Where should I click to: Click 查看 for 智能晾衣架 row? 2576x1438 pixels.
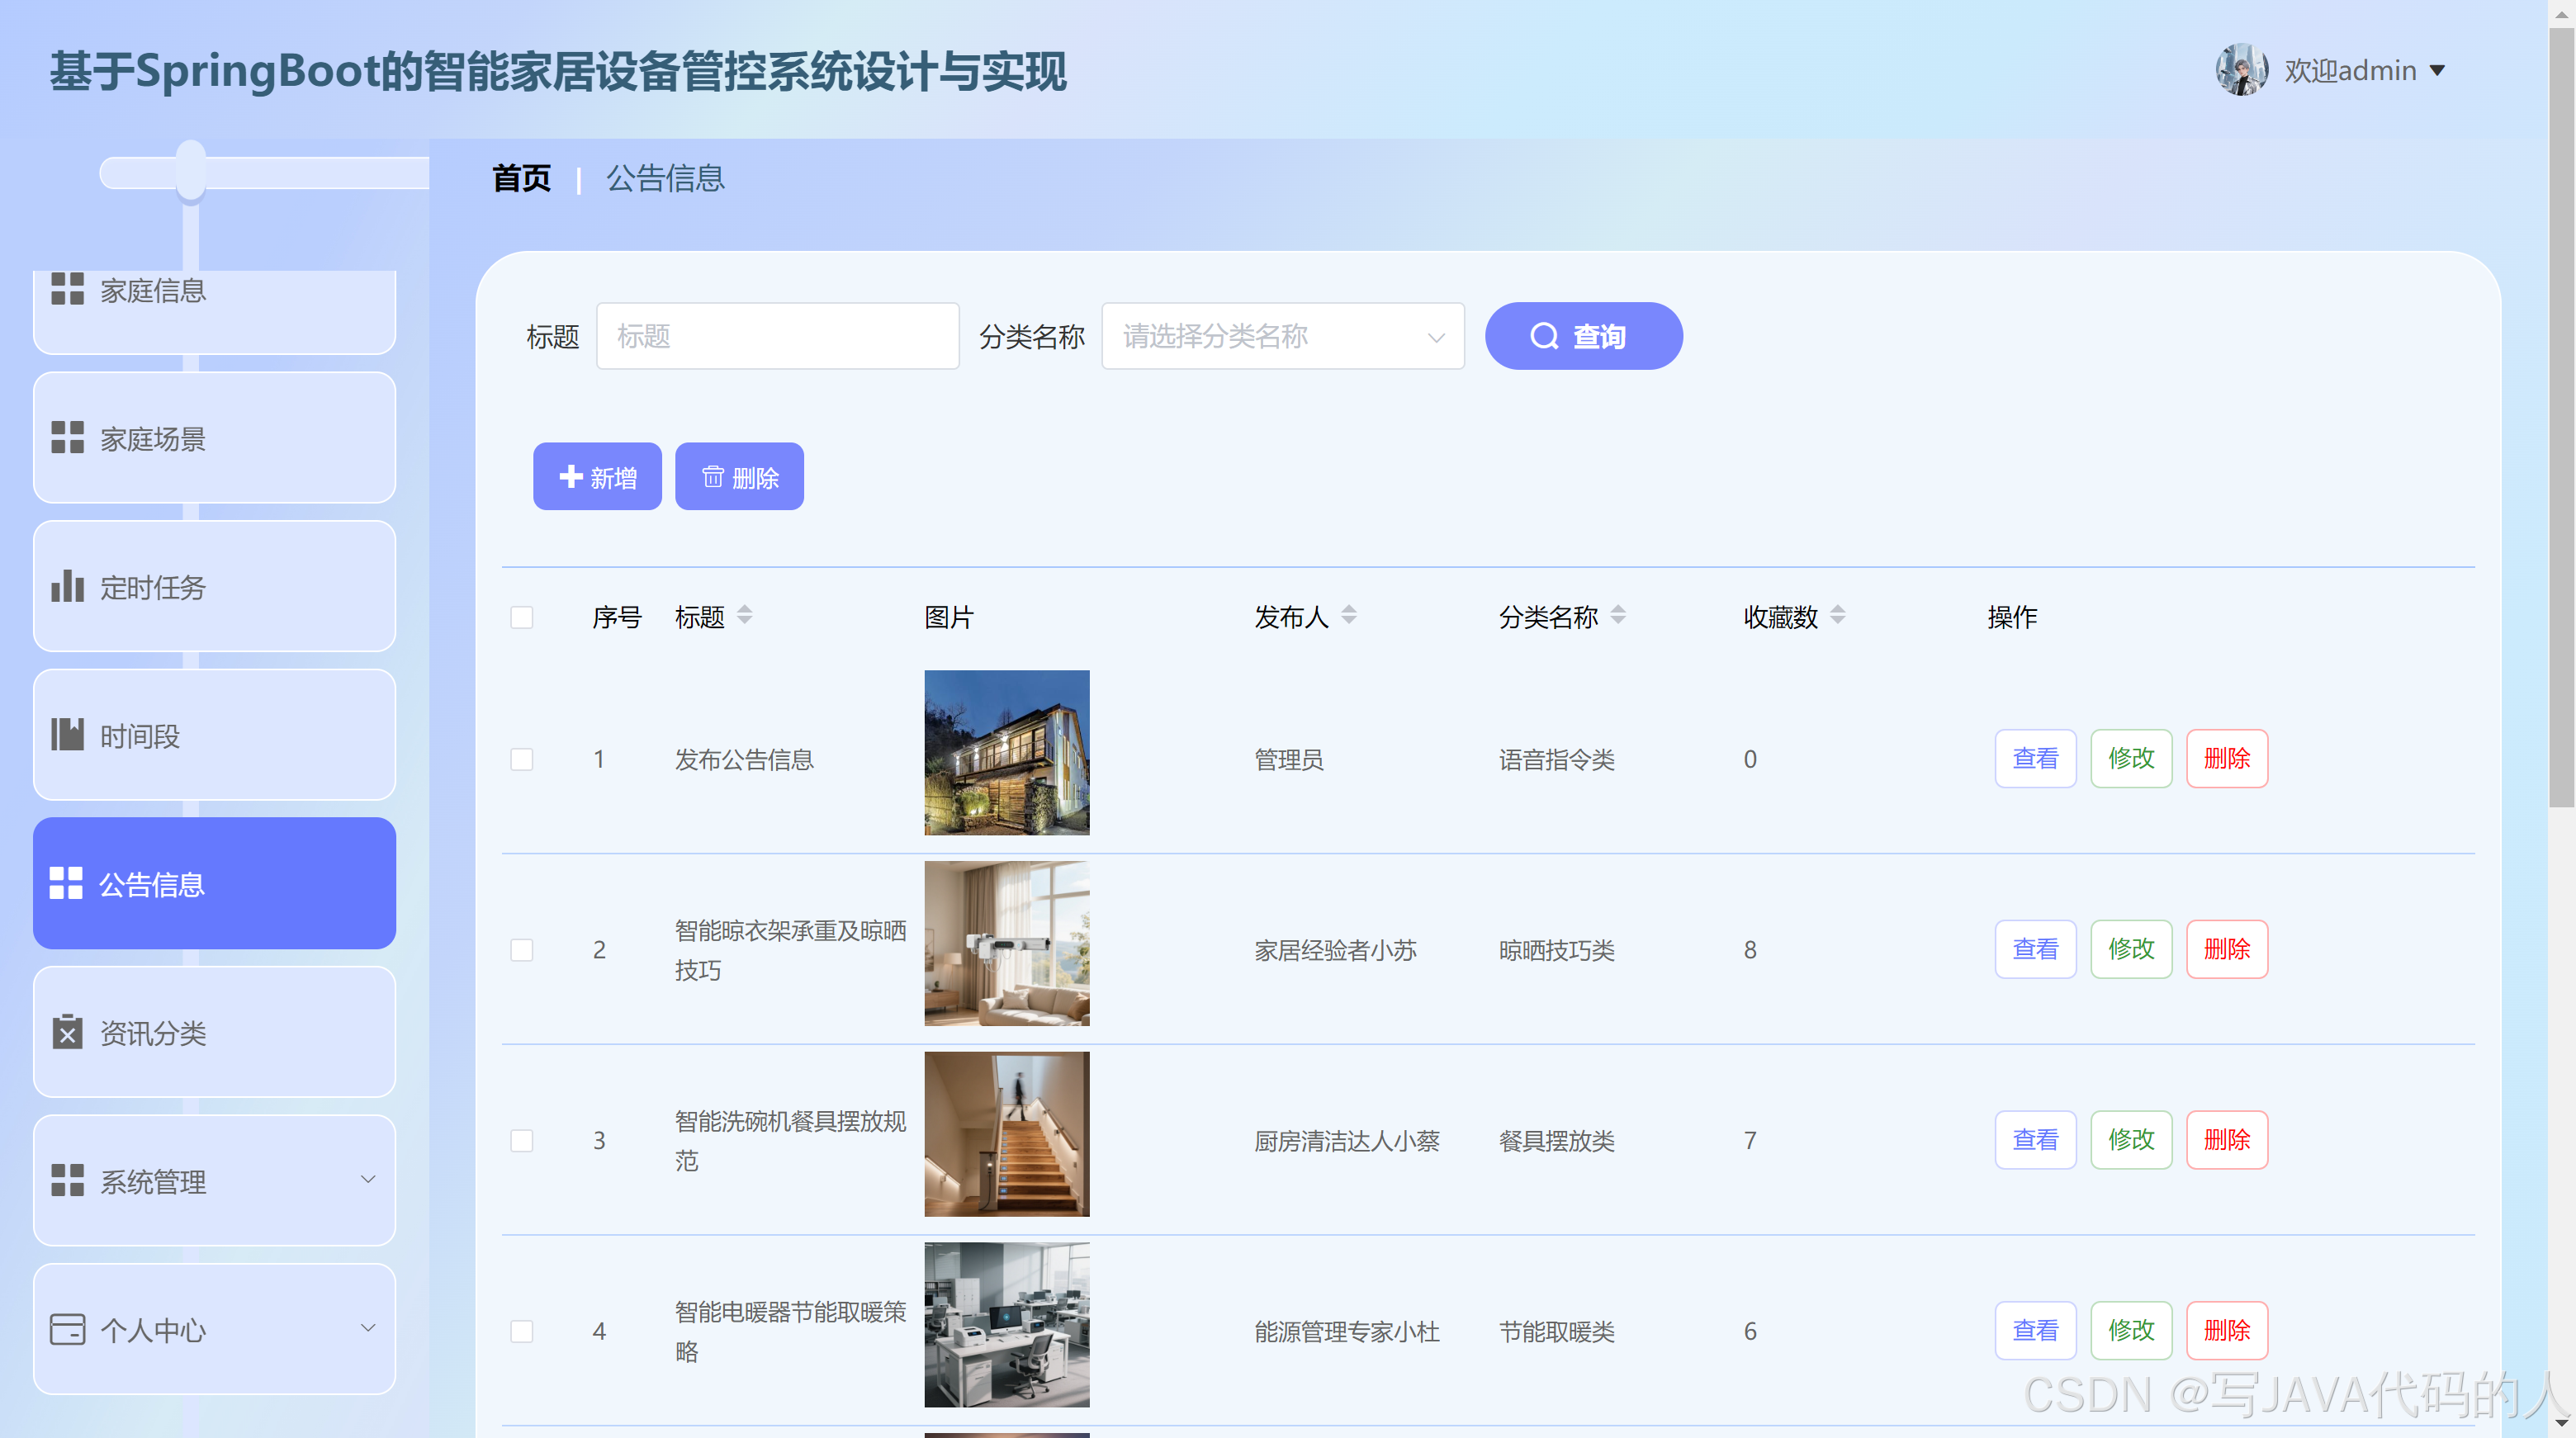pos(2035,949)
